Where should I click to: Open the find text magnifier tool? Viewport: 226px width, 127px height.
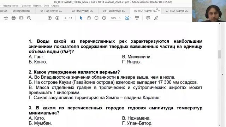29,18
